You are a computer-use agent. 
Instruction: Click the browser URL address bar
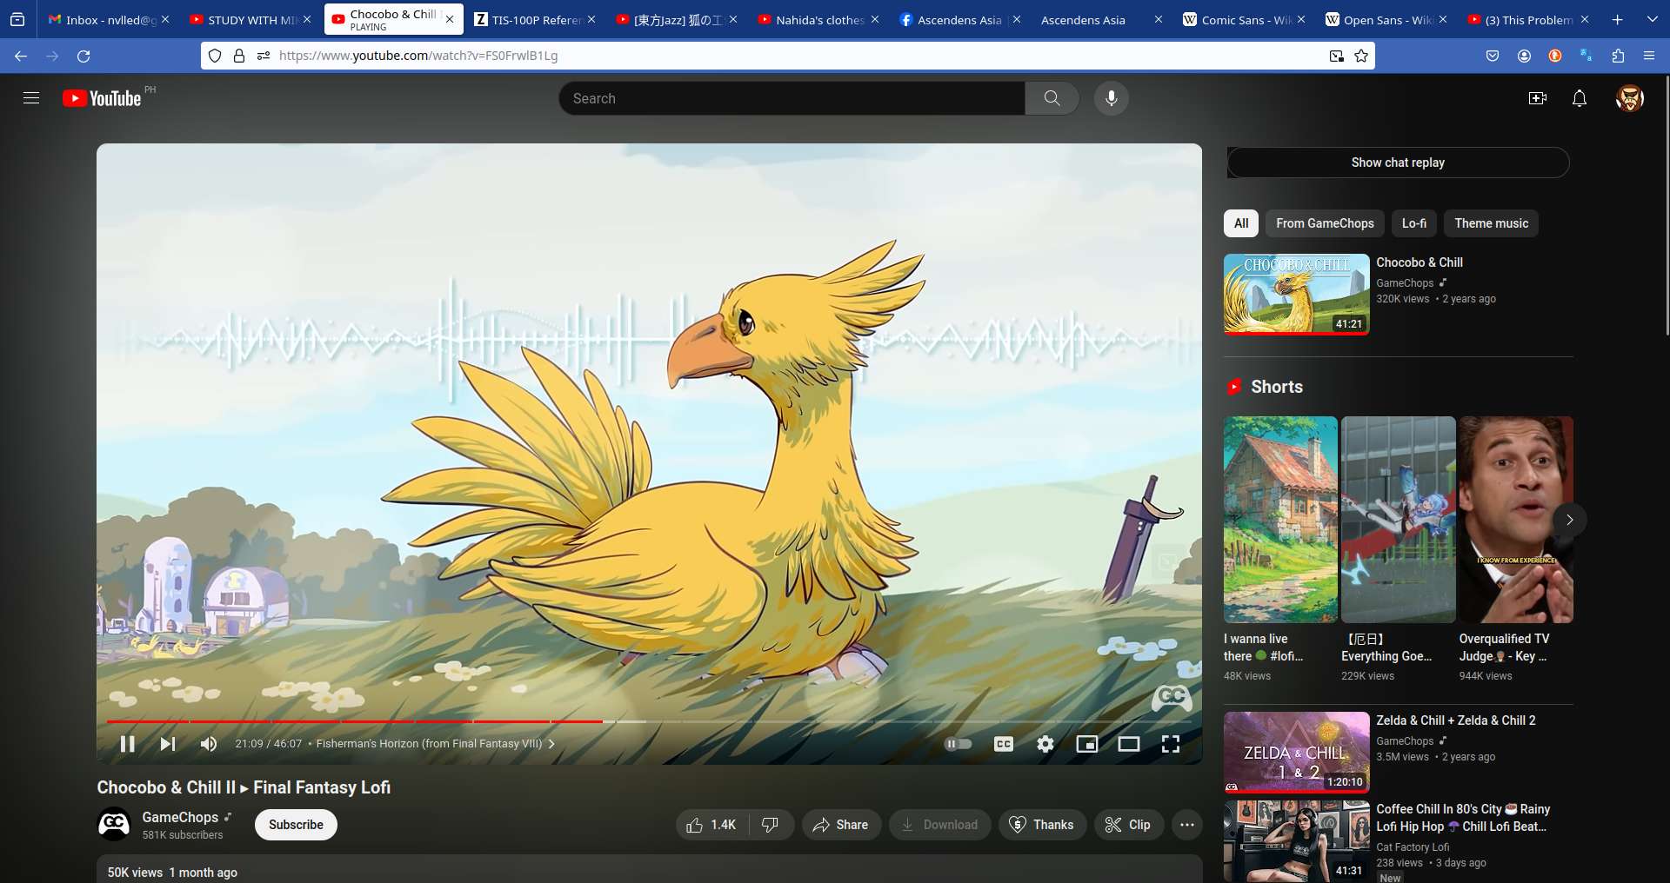coord(787,56)
